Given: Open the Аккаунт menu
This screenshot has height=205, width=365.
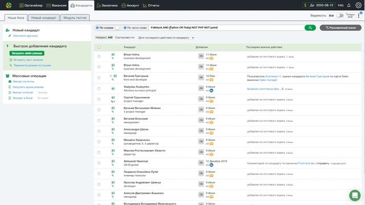Looking at the screenshot, I should click(131, 5).
